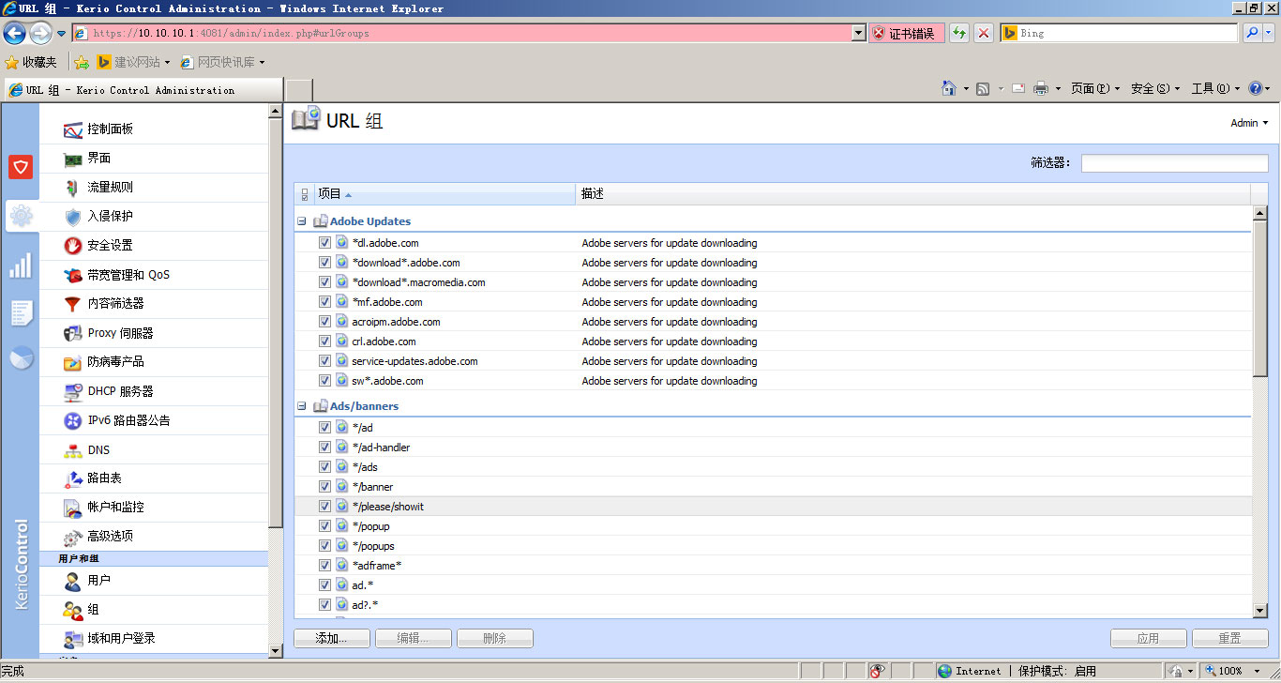Click the 删除 button
1281x683 pixels.
(x=495, y=638)
